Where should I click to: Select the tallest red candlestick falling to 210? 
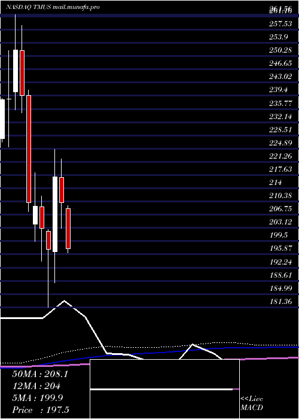pos(29,149)
